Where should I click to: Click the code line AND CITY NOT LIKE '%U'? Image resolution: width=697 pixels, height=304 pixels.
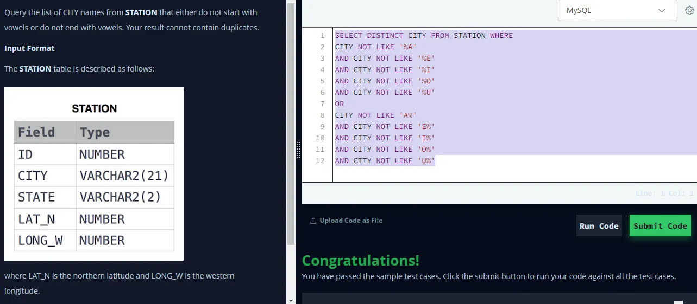(x=385, y=93)
